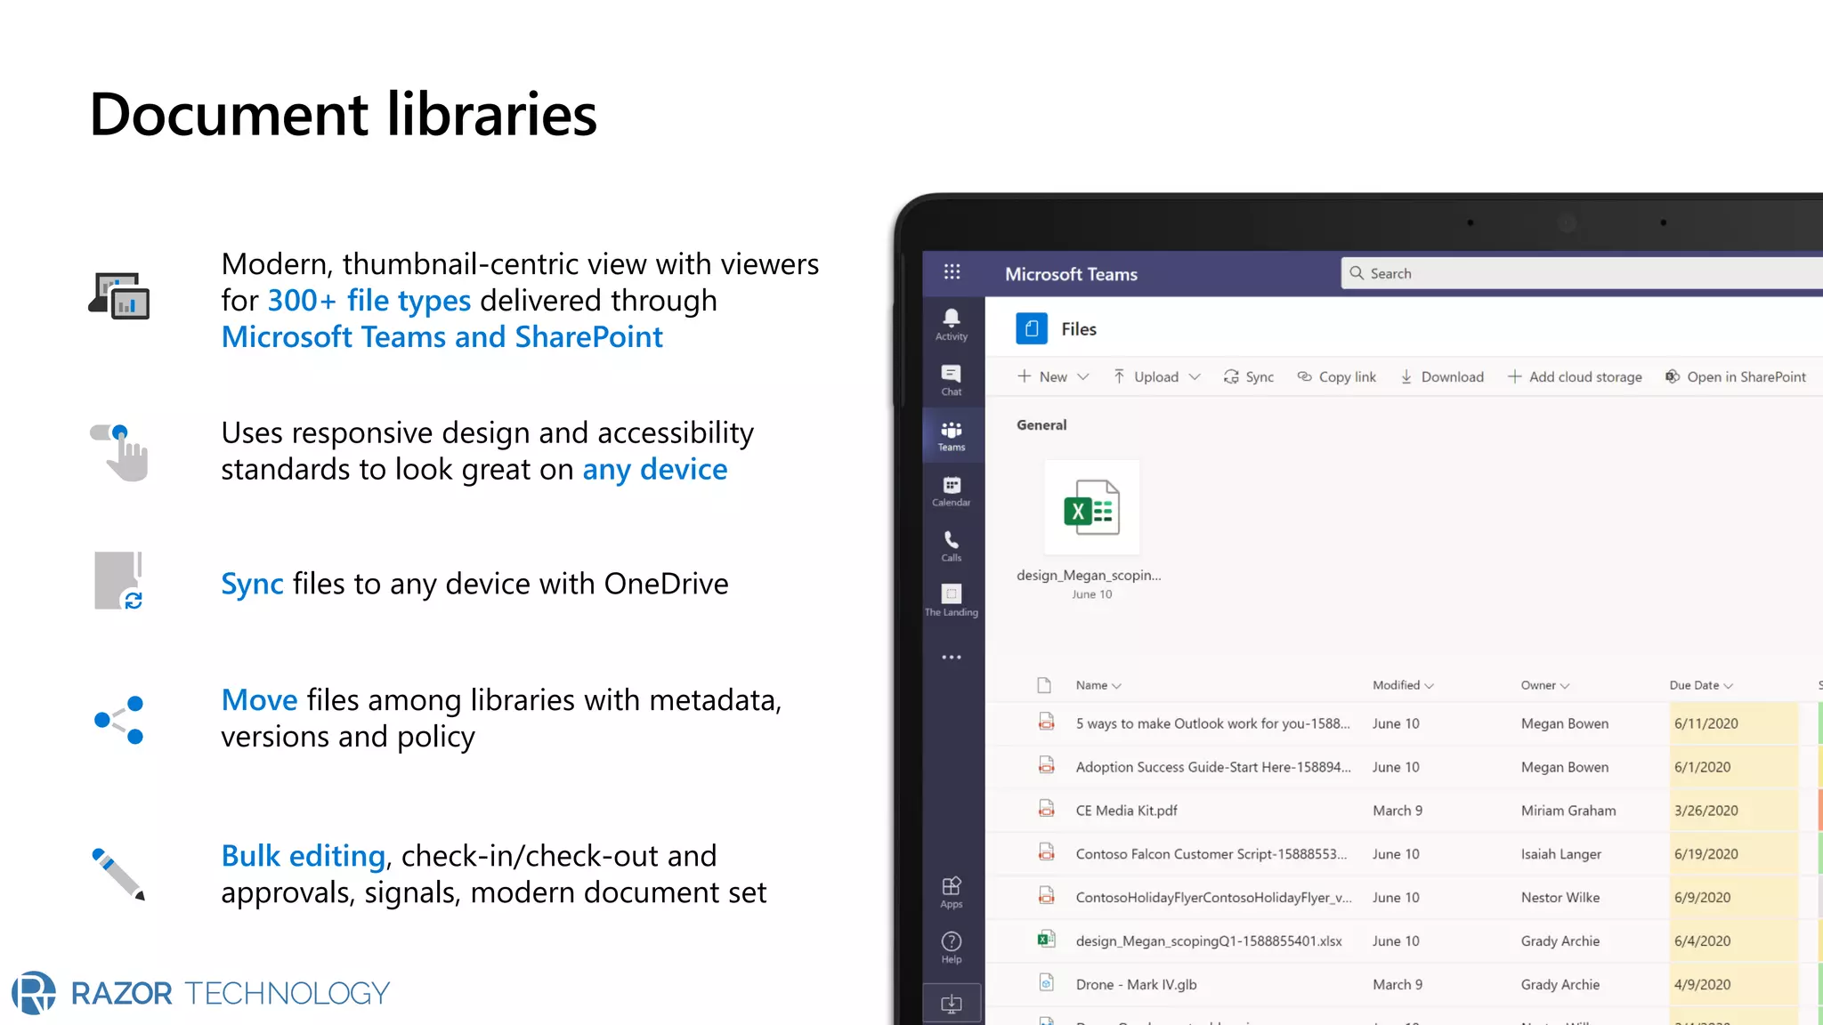The width and height of the screenshot is (1823, 1025).
Task: Open the Activity feed
Action: click(x=952, y=325)
